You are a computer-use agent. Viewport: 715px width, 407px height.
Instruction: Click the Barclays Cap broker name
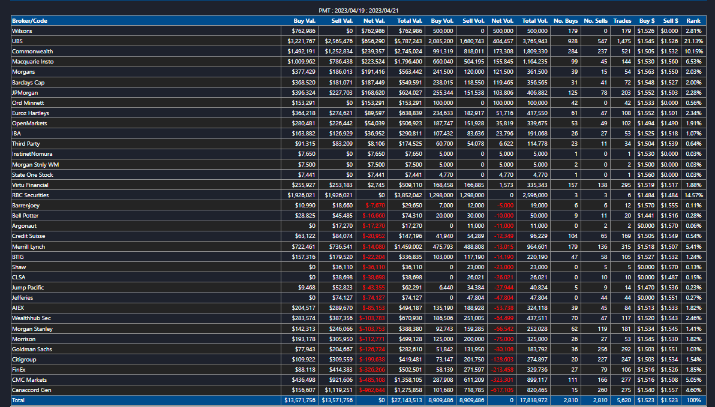[28, 83]
